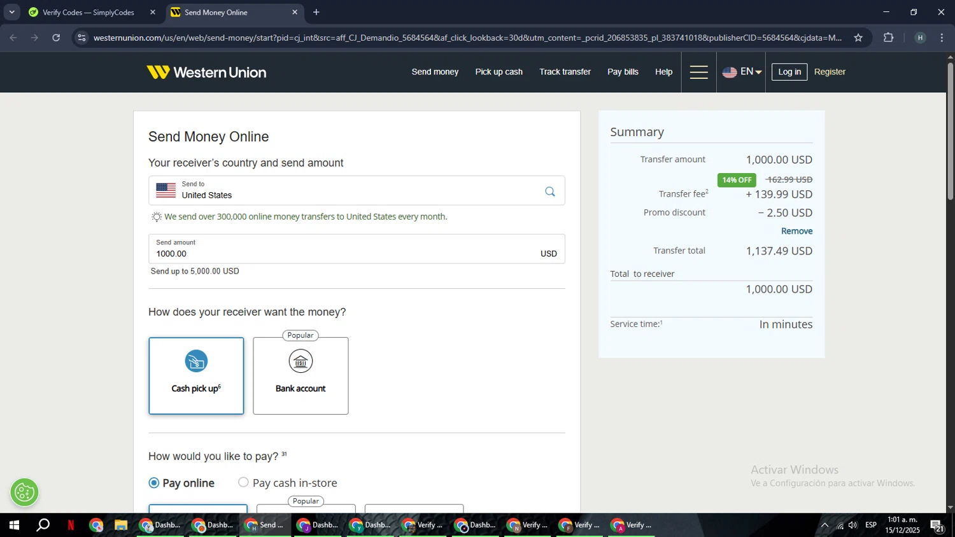Click the Bank account building icon
This screenshot has width=955, height=537.
coord(301,361)
